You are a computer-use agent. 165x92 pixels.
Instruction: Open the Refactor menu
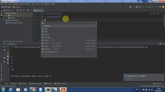tap(28, 4)
